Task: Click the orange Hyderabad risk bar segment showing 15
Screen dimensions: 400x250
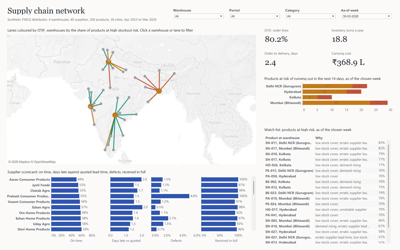Action: tap(324, 91)
